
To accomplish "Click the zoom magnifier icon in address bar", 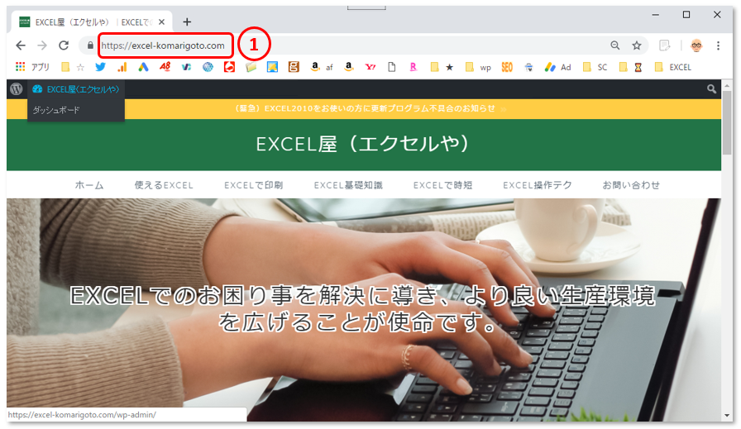I will click(x=614, y=45).
